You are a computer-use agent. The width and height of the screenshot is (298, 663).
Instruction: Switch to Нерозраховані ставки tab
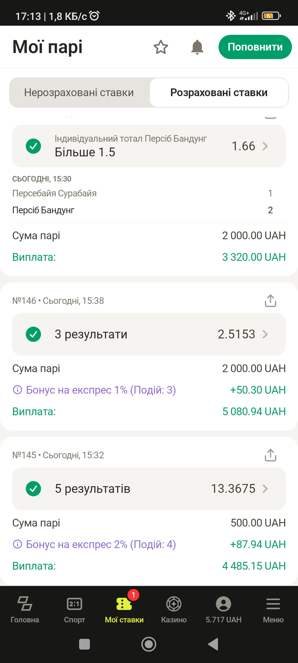pyautogui.click(x=79, y=93)
